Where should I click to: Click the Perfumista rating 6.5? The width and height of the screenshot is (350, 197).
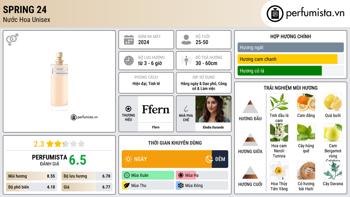(x=78, y=160)
